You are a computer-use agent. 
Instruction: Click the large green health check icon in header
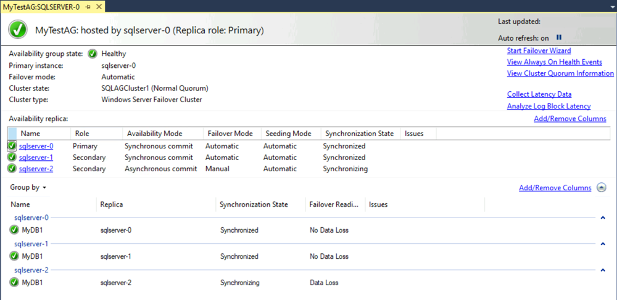[x=18, y=30]
